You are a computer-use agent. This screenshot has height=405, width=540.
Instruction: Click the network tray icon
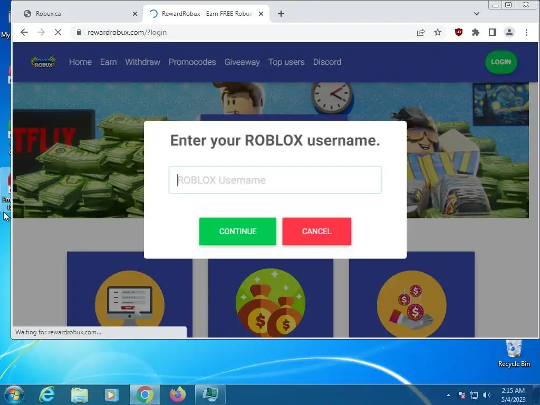click(474, 395)
